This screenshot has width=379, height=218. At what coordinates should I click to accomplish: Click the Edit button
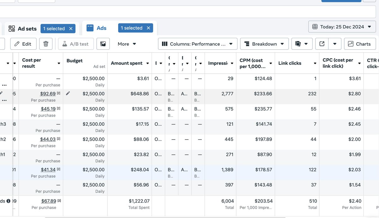click(x=23, y=44)
